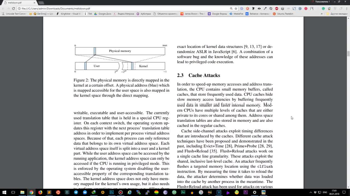Click the zoom magnifier icon in address bar
Viewport: 350px width, 196px height.
231,8
